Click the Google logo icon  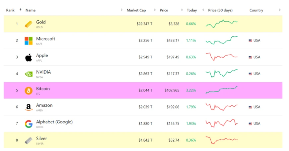(28, 124)
